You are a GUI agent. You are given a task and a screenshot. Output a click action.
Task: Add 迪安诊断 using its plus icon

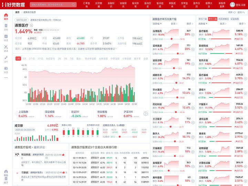coord(193,64)
